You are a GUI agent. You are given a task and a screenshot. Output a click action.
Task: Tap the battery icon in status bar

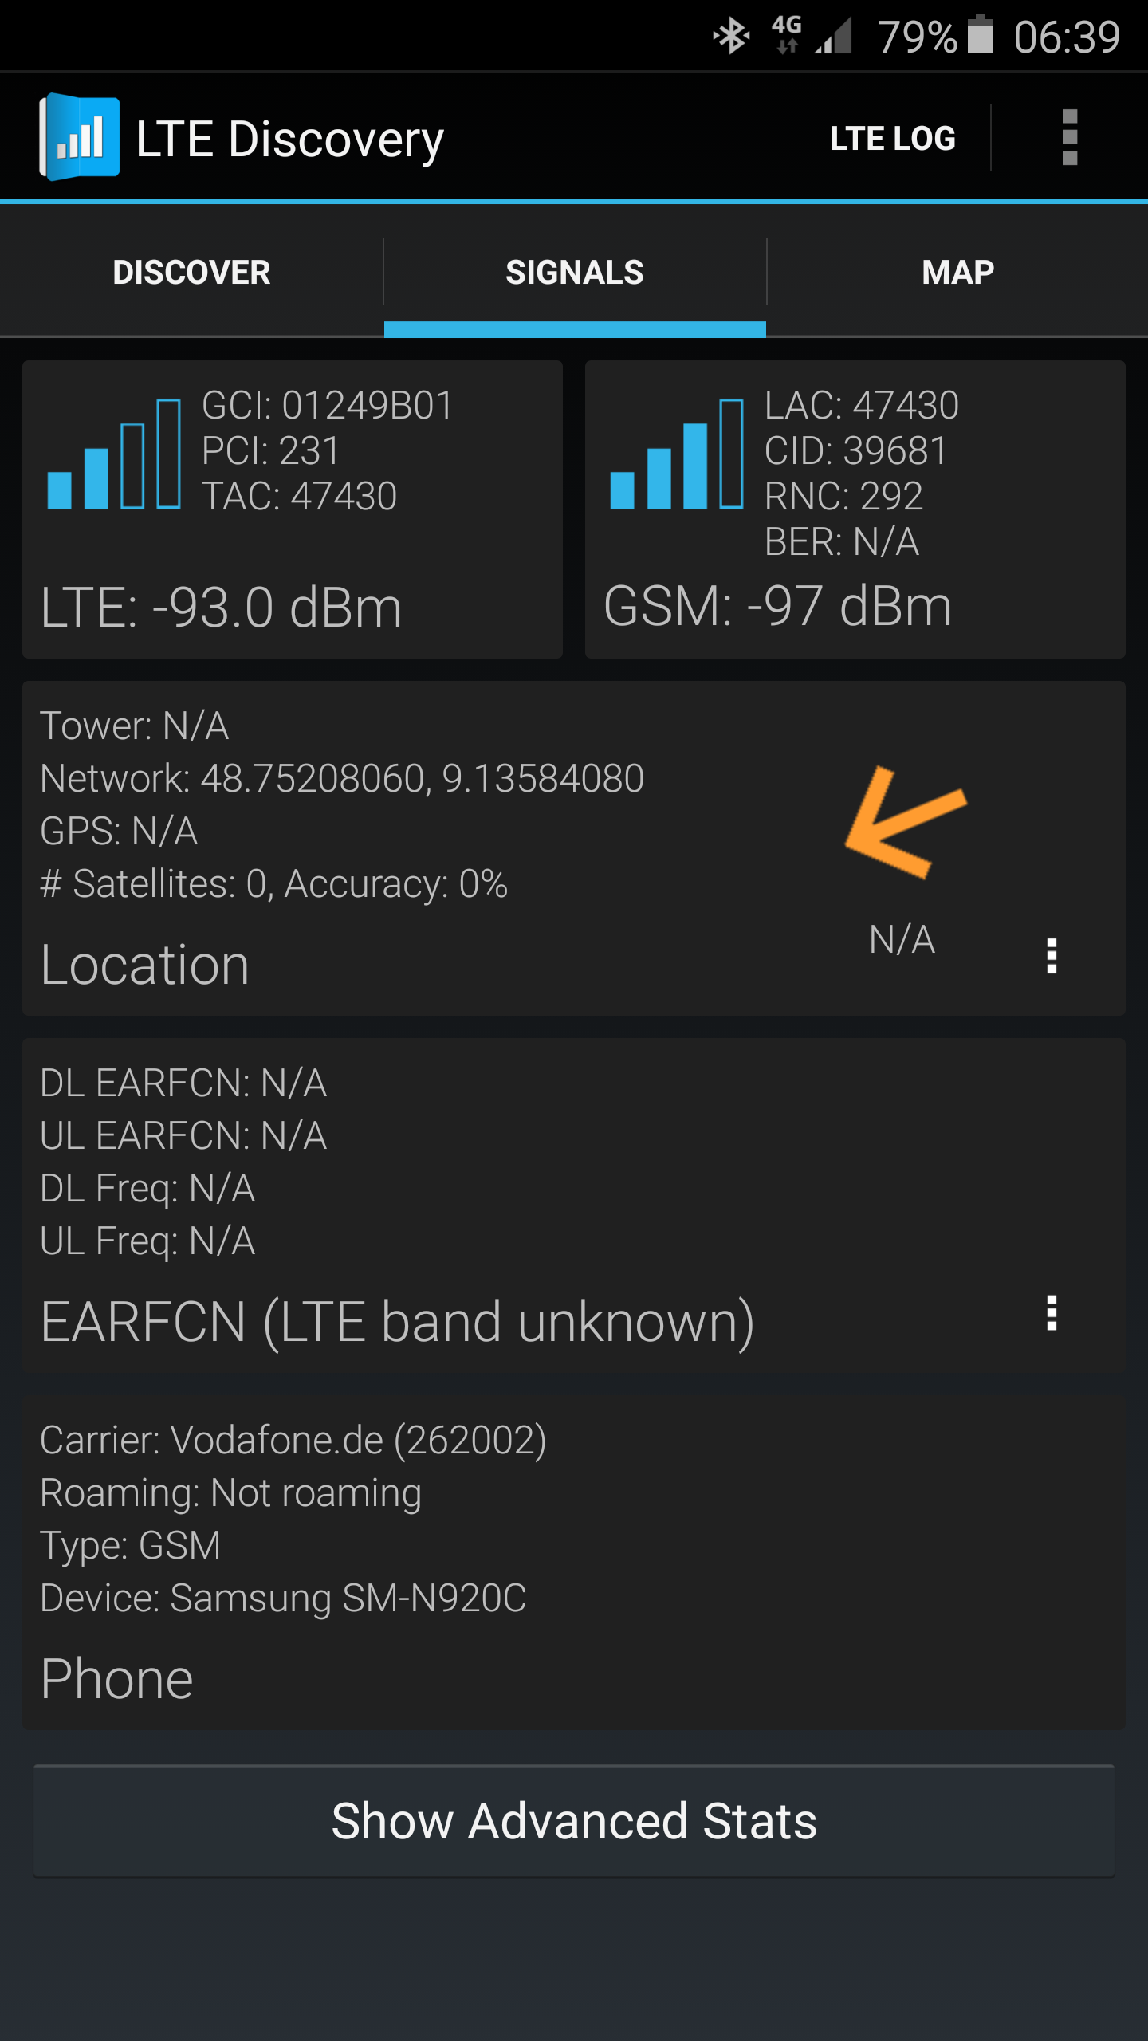coord(981,35)
